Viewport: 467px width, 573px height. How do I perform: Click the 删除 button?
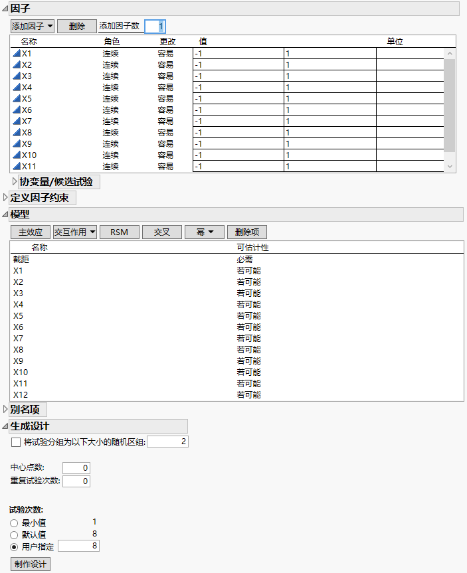click(77, 27)
